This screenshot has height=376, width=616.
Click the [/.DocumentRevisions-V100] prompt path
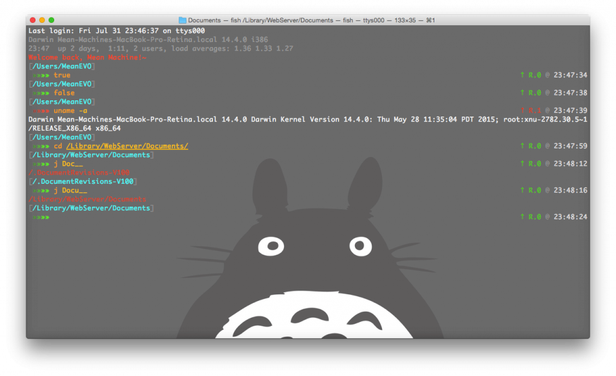[x=83, y=181]
